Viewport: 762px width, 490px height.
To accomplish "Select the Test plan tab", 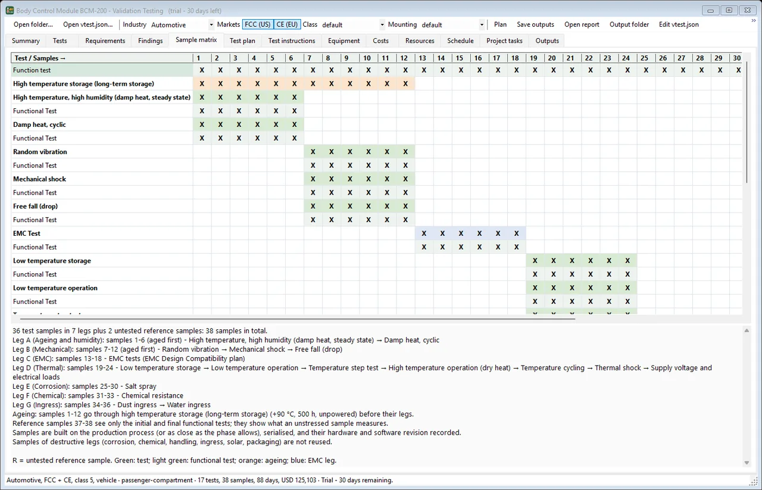I will pyautogui.click(x=242, y=41).
